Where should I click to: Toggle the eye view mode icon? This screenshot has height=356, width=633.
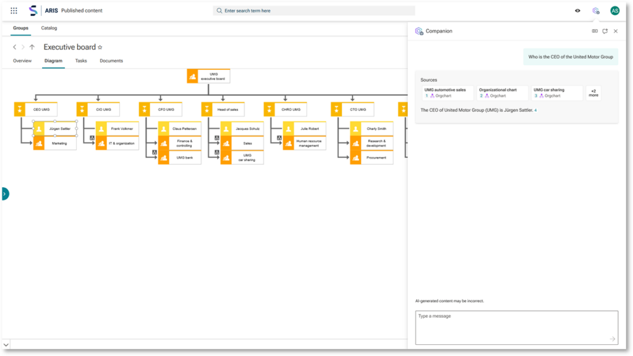point(577,11)
